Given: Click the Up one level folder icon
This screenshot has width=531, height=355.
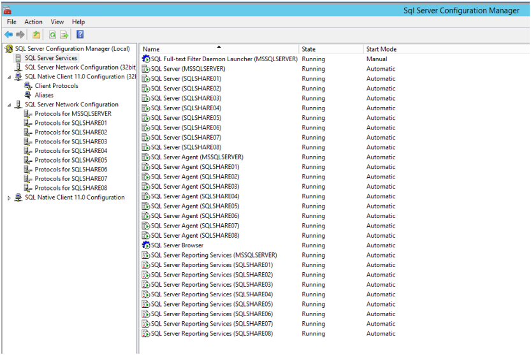Looking at the screenshot, I should 36,34.
